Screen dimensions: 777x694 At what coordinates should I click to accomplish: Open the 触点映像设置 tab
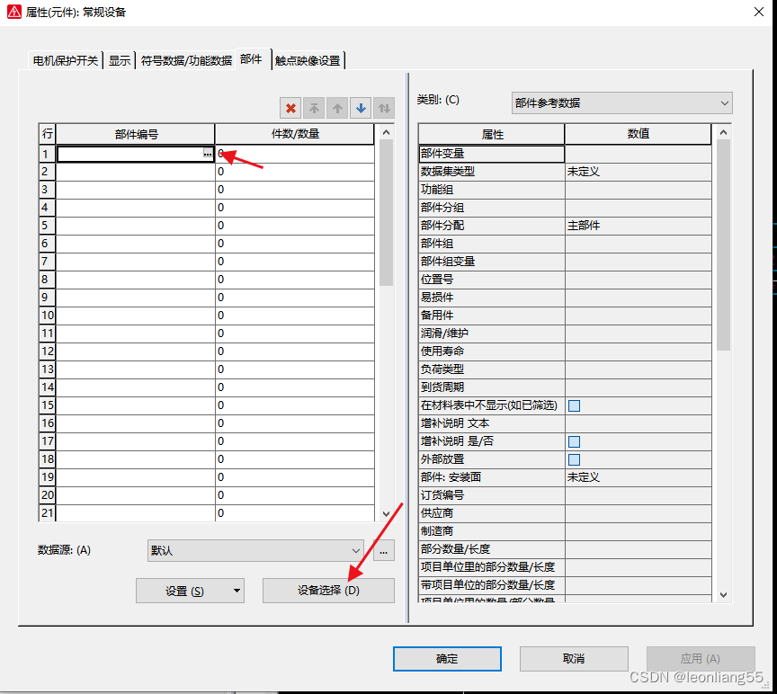(x=308, y=61)
